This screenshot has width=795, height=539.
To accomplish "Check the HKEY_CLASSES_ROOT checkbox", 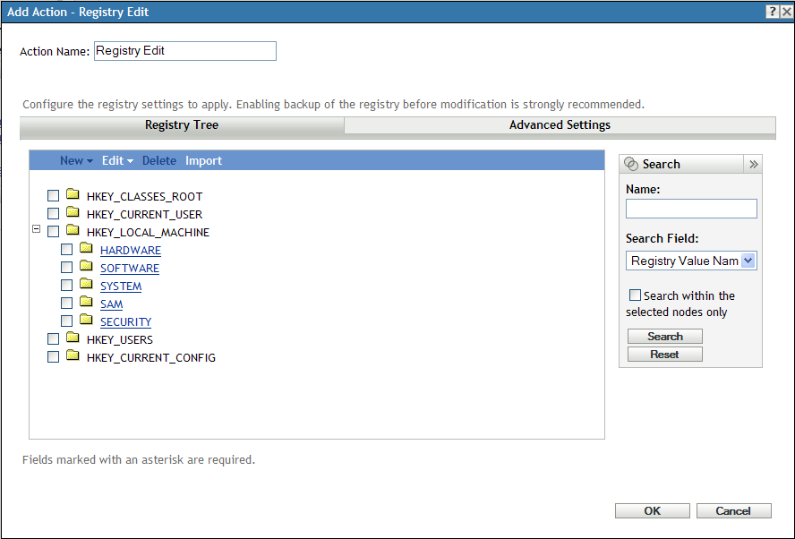I will [x=53, y=196].
